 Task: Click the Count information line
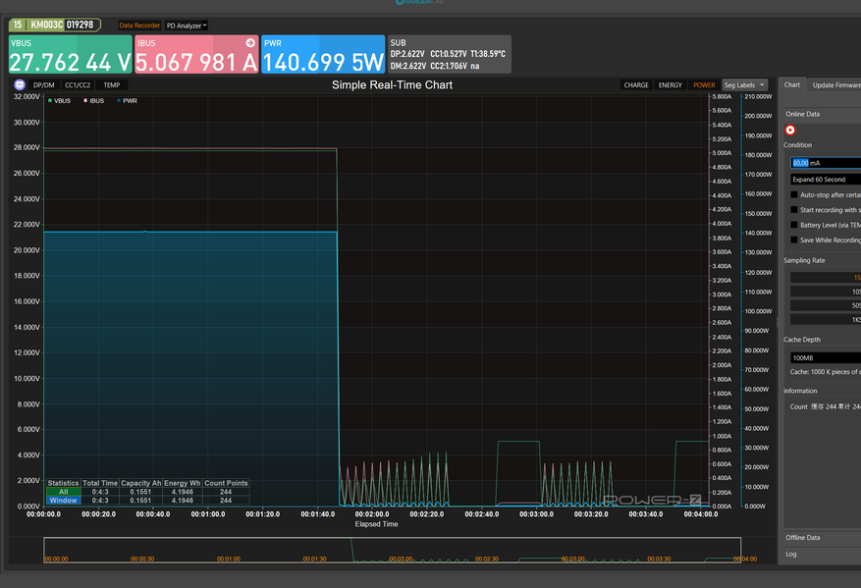point(826,406)
